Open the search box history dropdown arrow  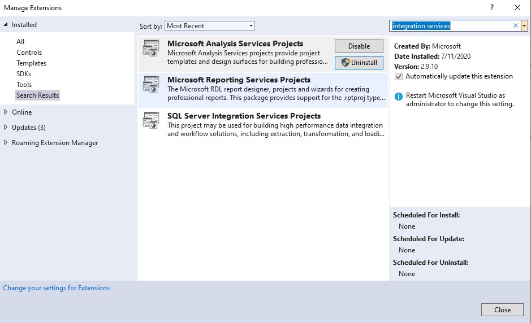(x=524, y=26)
